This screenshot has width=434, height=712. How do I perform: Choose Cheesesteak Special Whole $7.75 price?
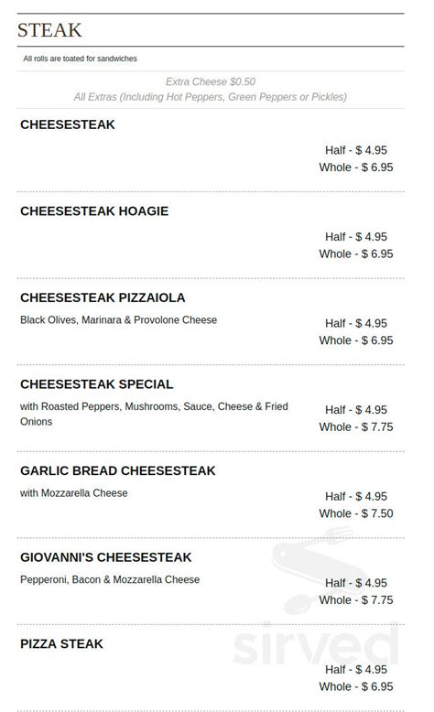pyautogui.click(x=356, y=426)
